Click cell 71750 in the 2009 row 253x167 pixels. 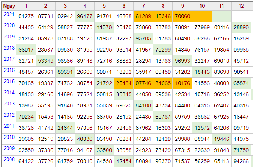click(241, 150)
